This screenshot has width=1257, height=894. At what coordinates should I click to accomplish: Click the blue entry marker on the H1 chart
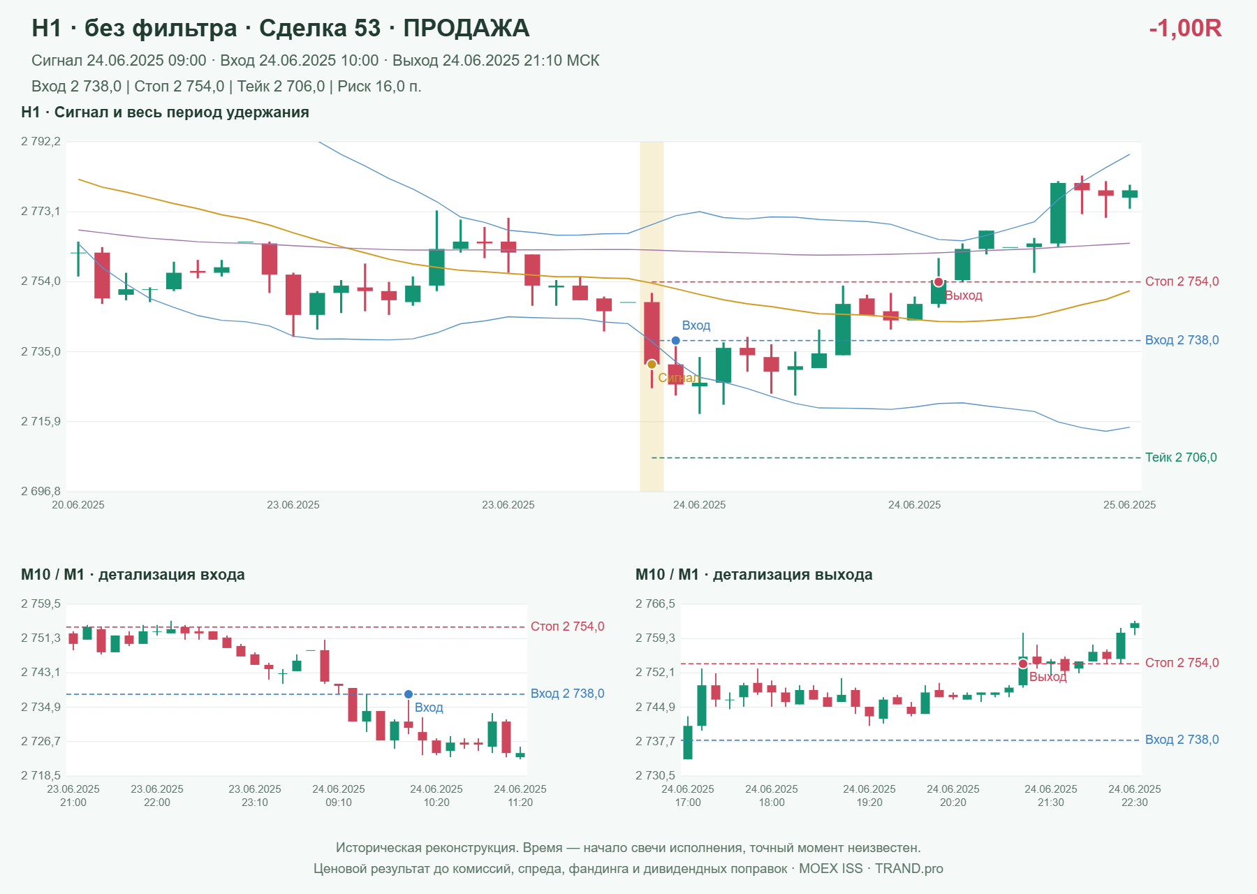click(x=675, y=341)
